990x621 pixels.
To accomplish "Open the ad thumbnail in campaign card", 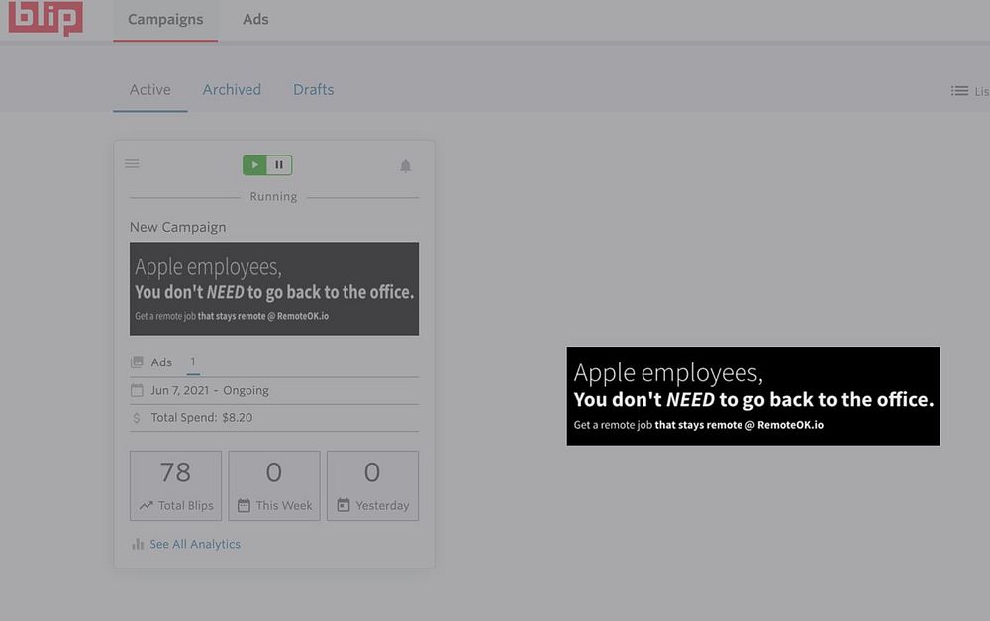I will (274, 288).
